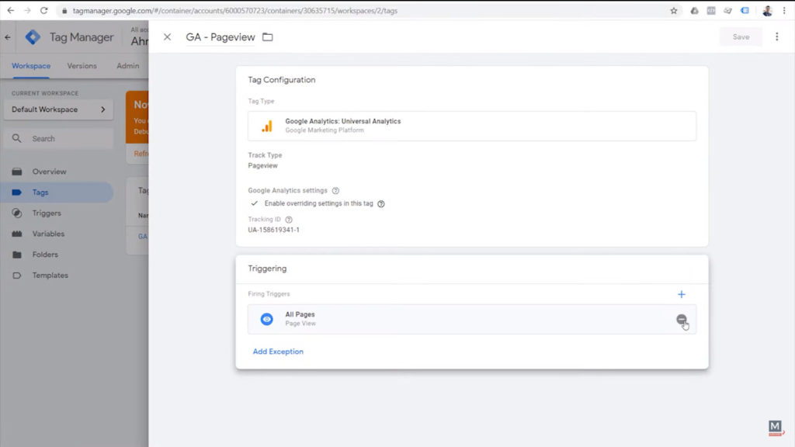Viewport: 795px width, 447px height.
Task: Close the GA - Pageview tag editor
Action: pyautogui.click(x=167, y=37)
